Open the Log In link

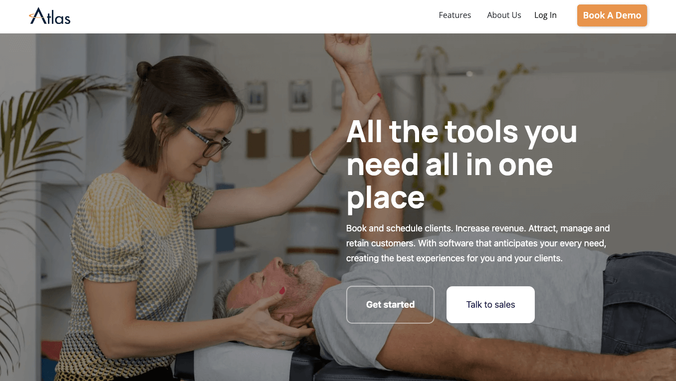545,15
